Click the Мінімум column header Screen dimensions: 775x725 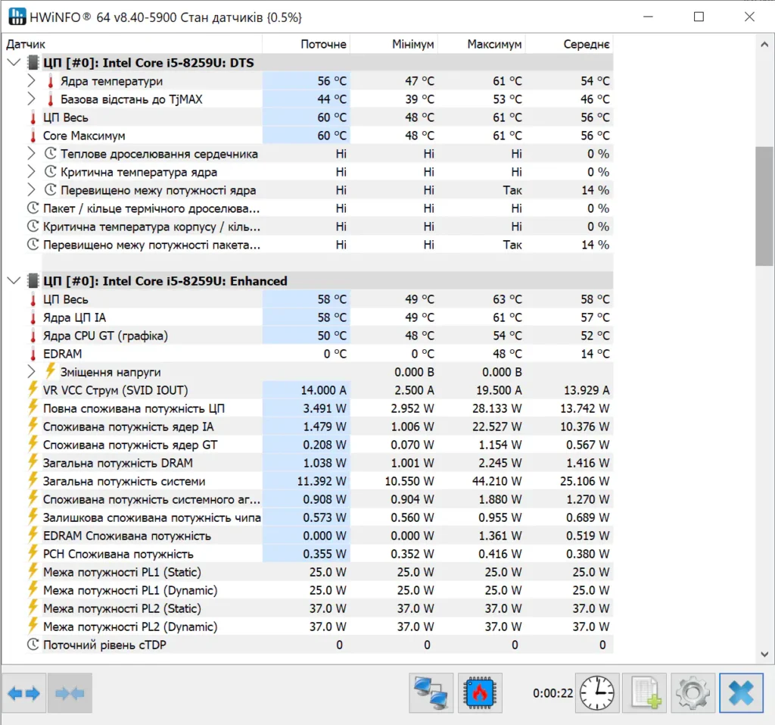click(394, 44)
